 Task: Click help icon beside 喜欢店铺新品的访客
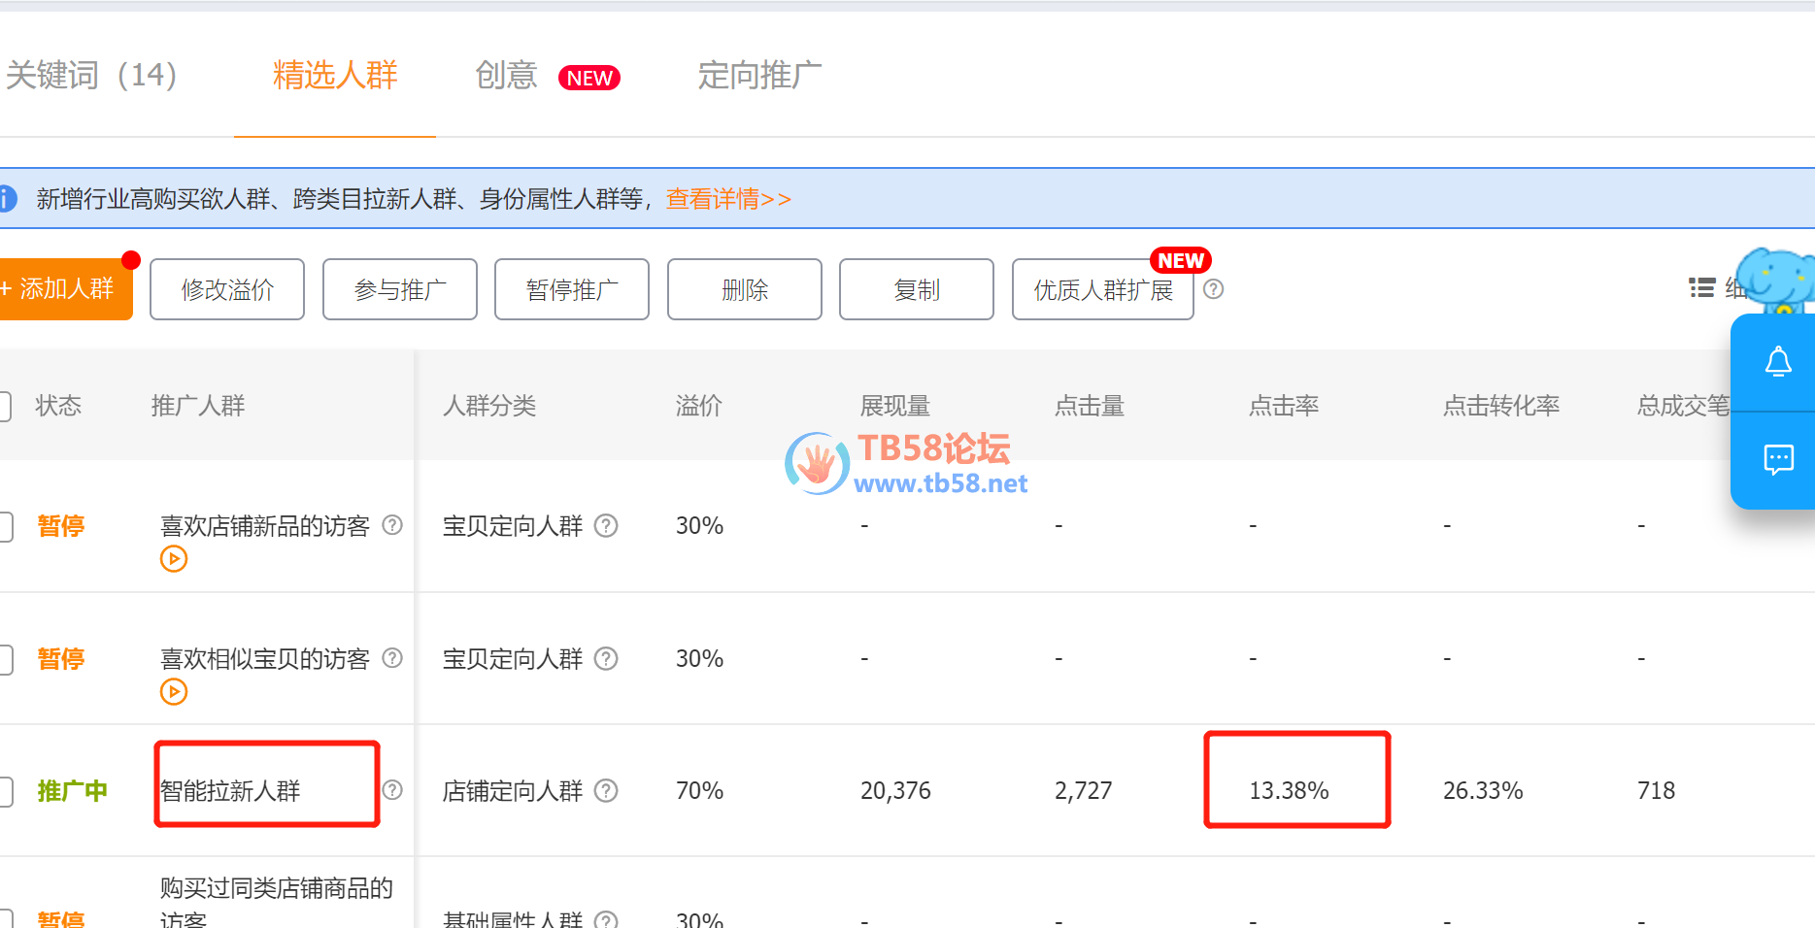point(392,525)
